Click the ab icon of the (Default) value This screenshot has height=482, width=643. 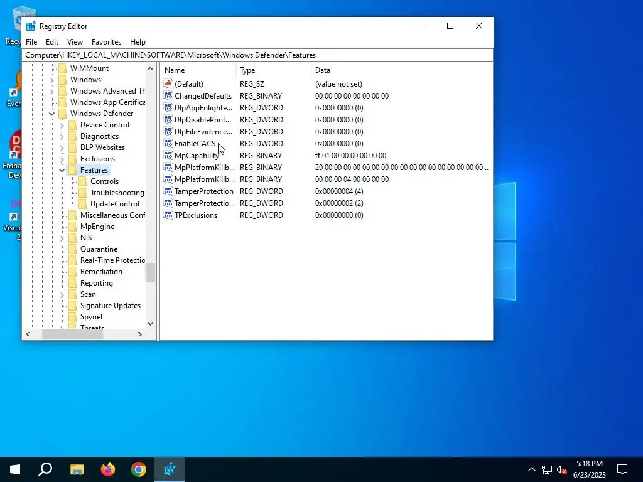168,83
